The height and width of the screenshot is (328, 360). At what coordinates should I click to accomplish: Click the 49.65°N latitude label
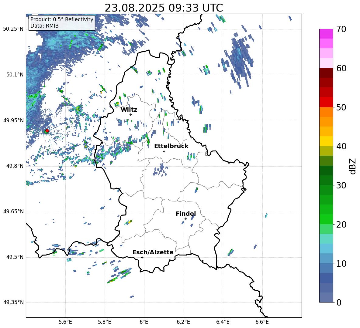(x=13, y=211)
